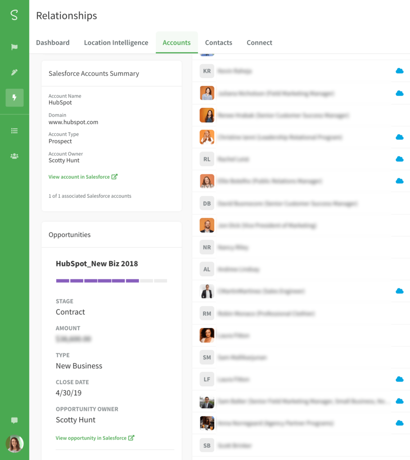The width and height of the screenshot is (410, 460).
Task: Select the Accounts tab
Action: (x=176, y=43)
